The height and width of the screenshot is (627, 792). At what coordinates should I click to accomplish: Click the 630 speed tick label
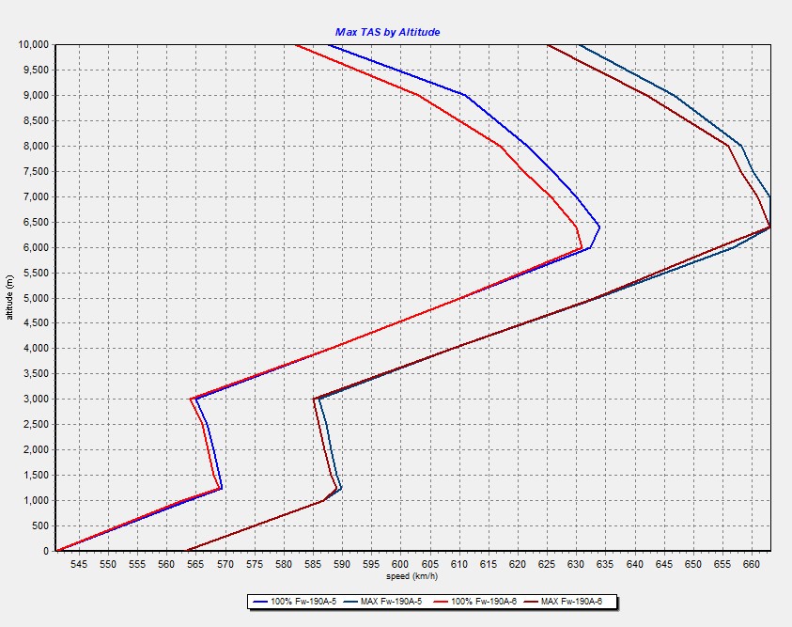[576, 564]
